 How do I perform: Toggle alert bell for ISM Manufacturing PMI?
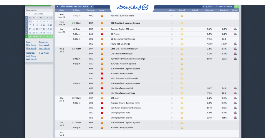(x=172, y=88)
